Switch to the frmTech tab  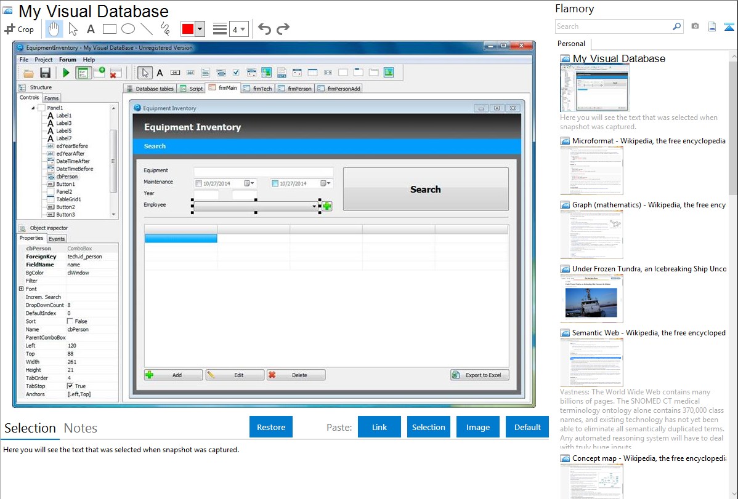click(x=257, y=89)
